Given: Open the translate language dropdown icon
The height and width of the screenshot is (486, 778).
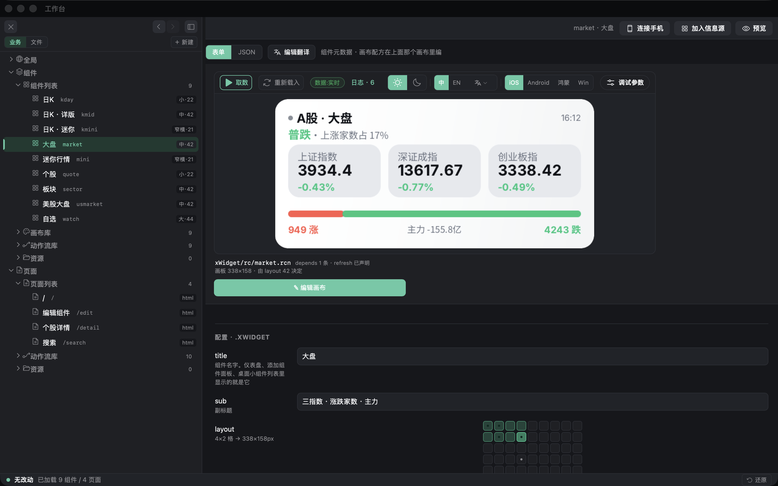Looking at the screenshot, I should 481,83.
